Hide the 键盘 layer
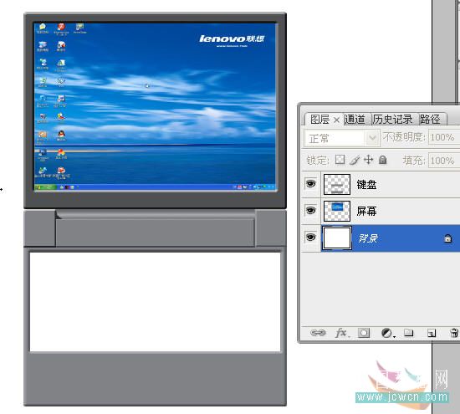 (x=311, y=184)
